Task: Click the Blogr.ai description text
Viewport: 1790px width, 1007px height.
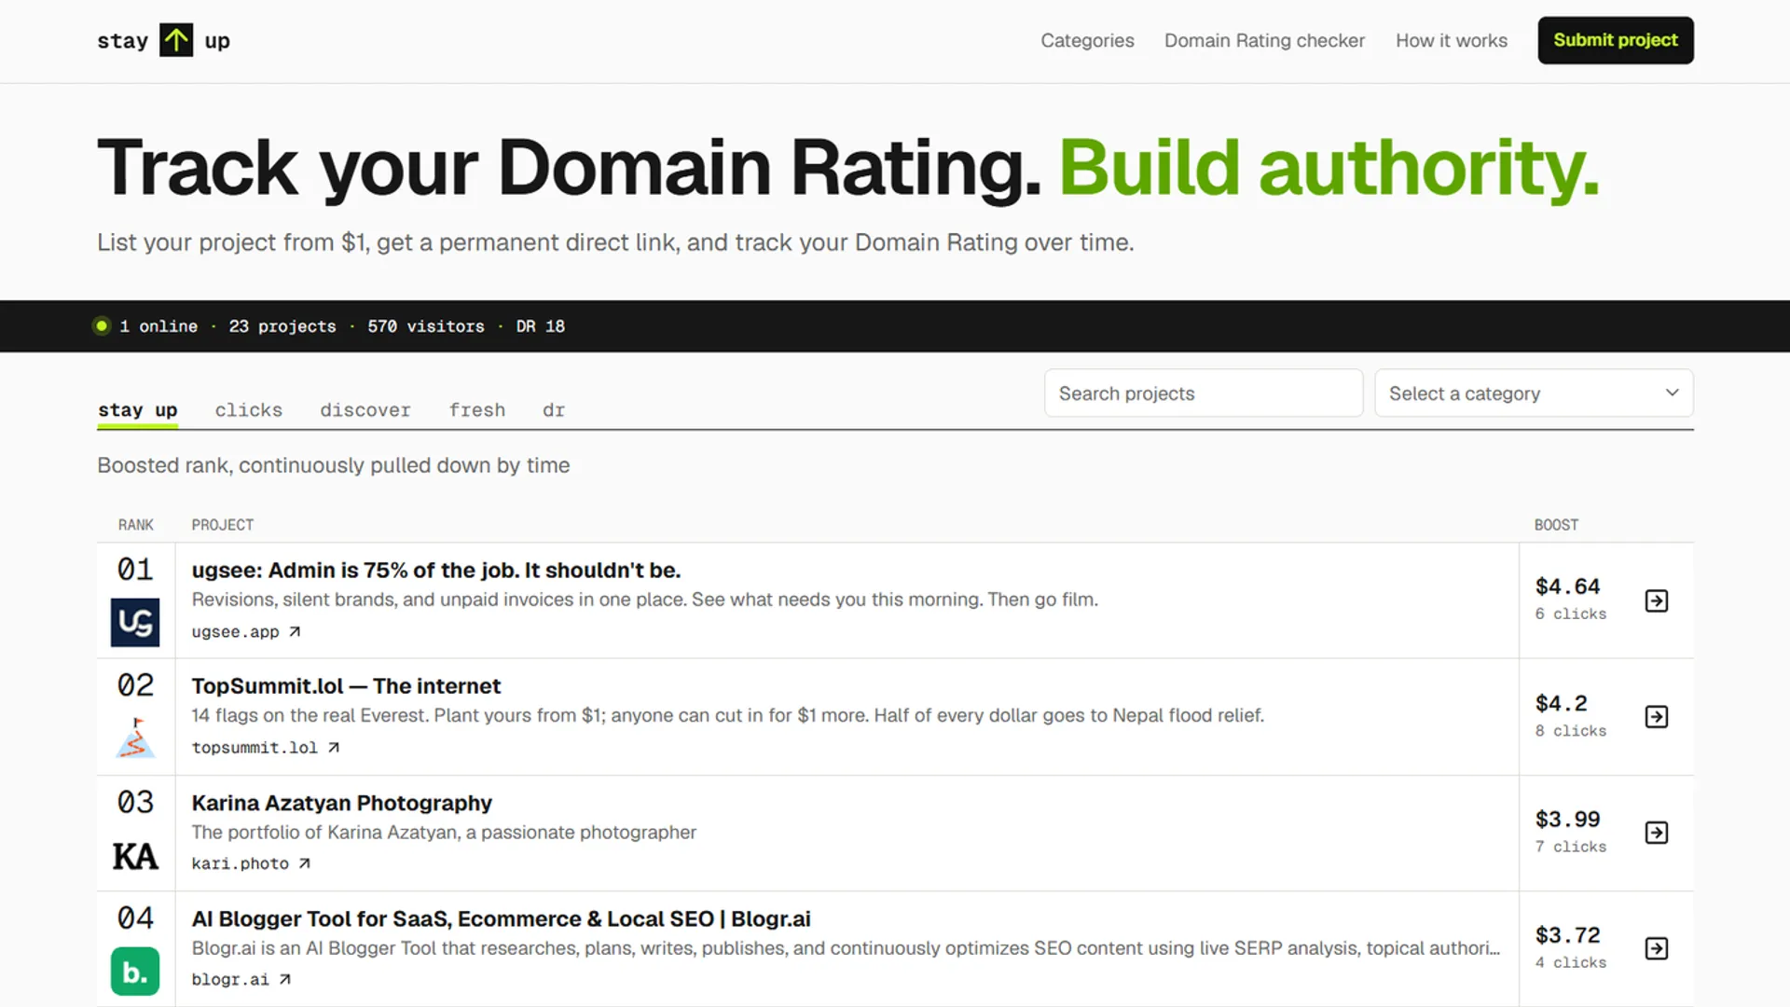Action: [x=846, y=948]
